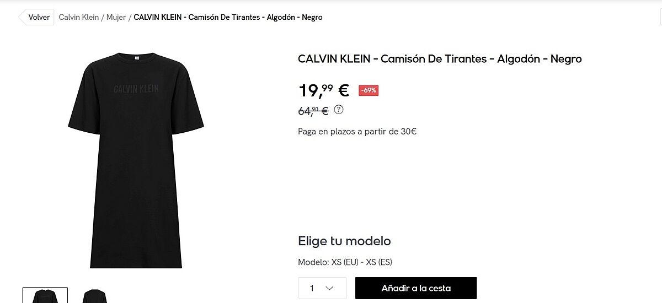Select the first product thumbnail image
Screen dimensions: 662x303
click(x=45, y=295)
